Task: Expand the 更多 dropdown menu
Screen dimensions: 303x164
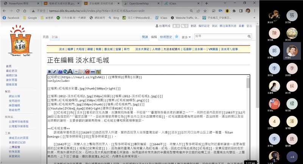Action: click(186, 37)
